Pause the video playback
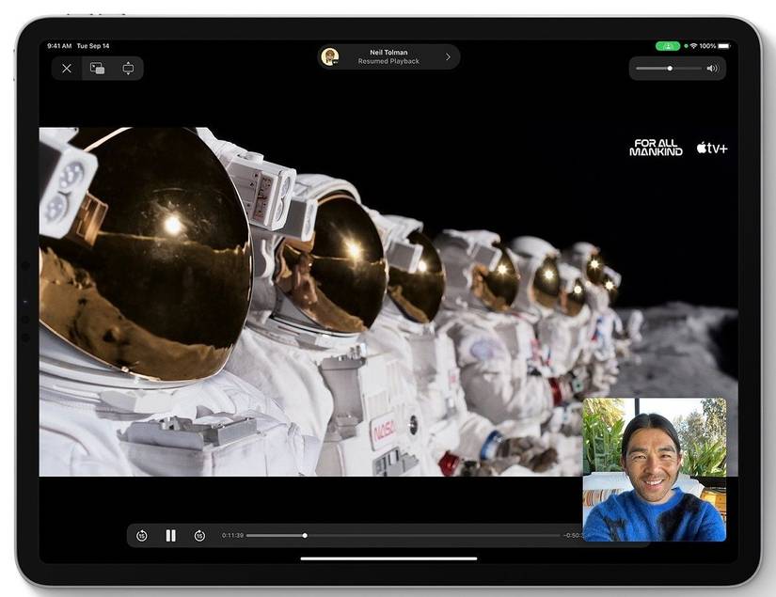This screenshot has width=776, height=597. coord(171,536)
